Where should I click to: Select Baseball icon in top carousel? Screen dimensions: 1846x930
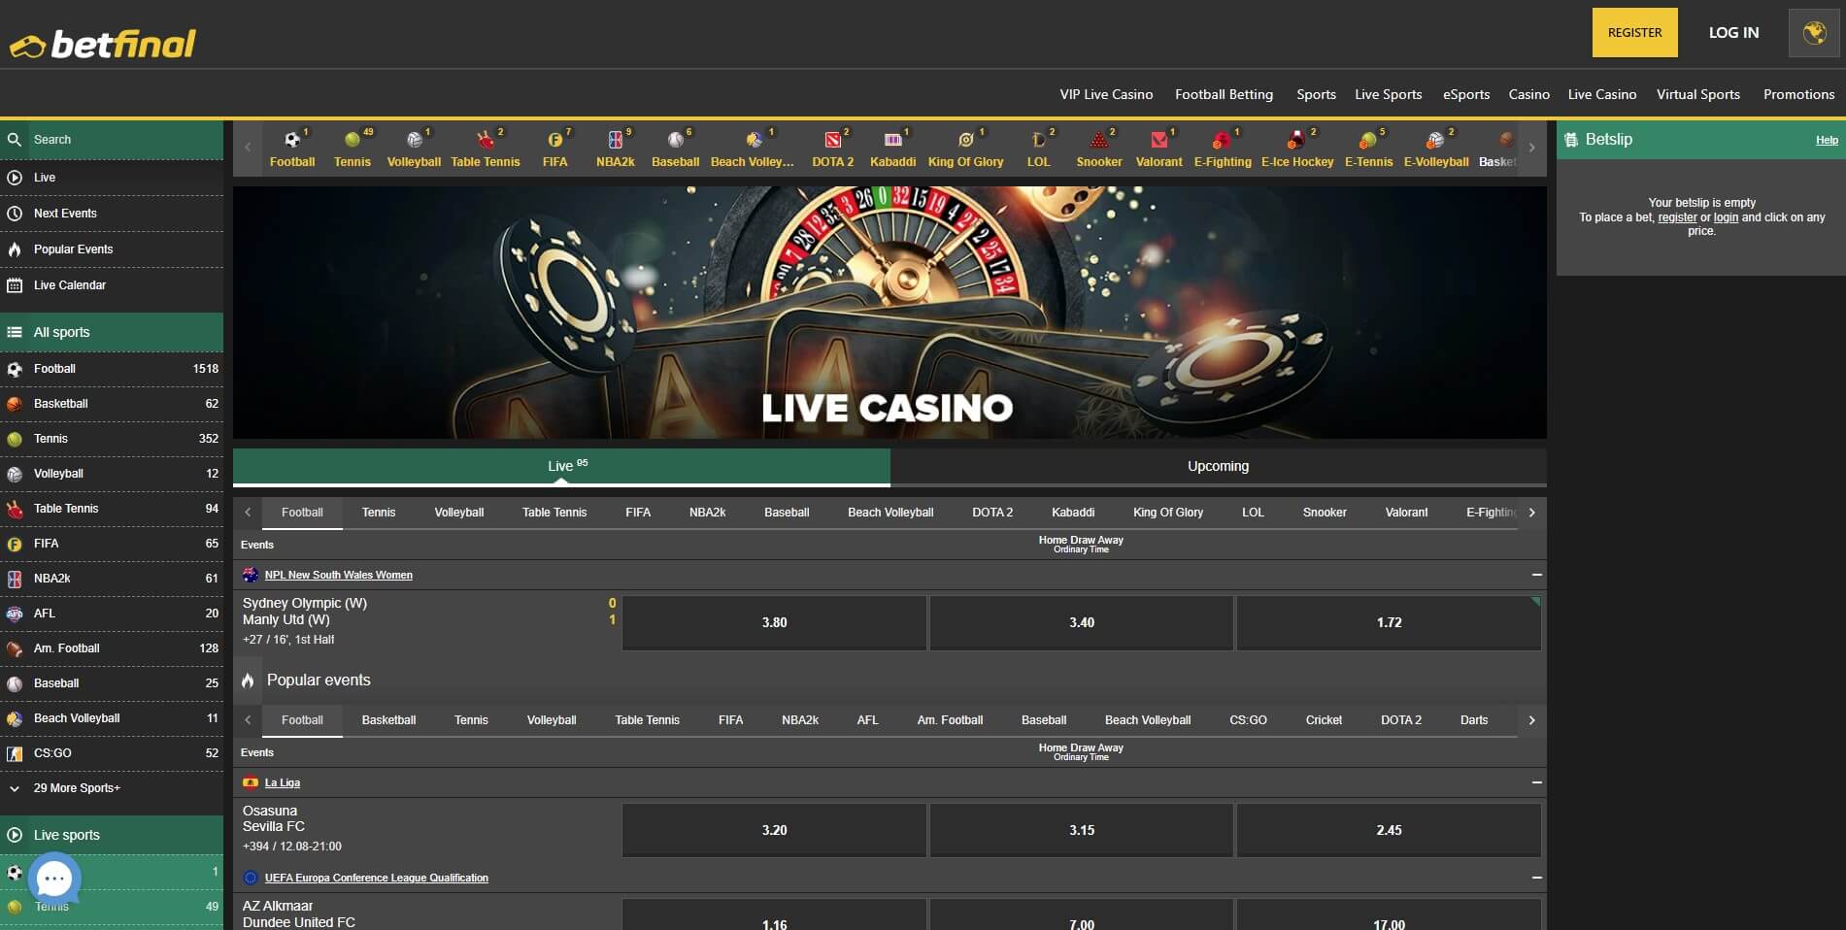point(675,149)
